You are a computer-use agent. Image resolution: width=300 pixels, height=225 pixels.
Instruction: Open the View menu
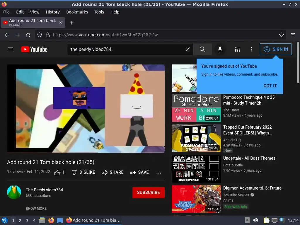click(35, 12)
